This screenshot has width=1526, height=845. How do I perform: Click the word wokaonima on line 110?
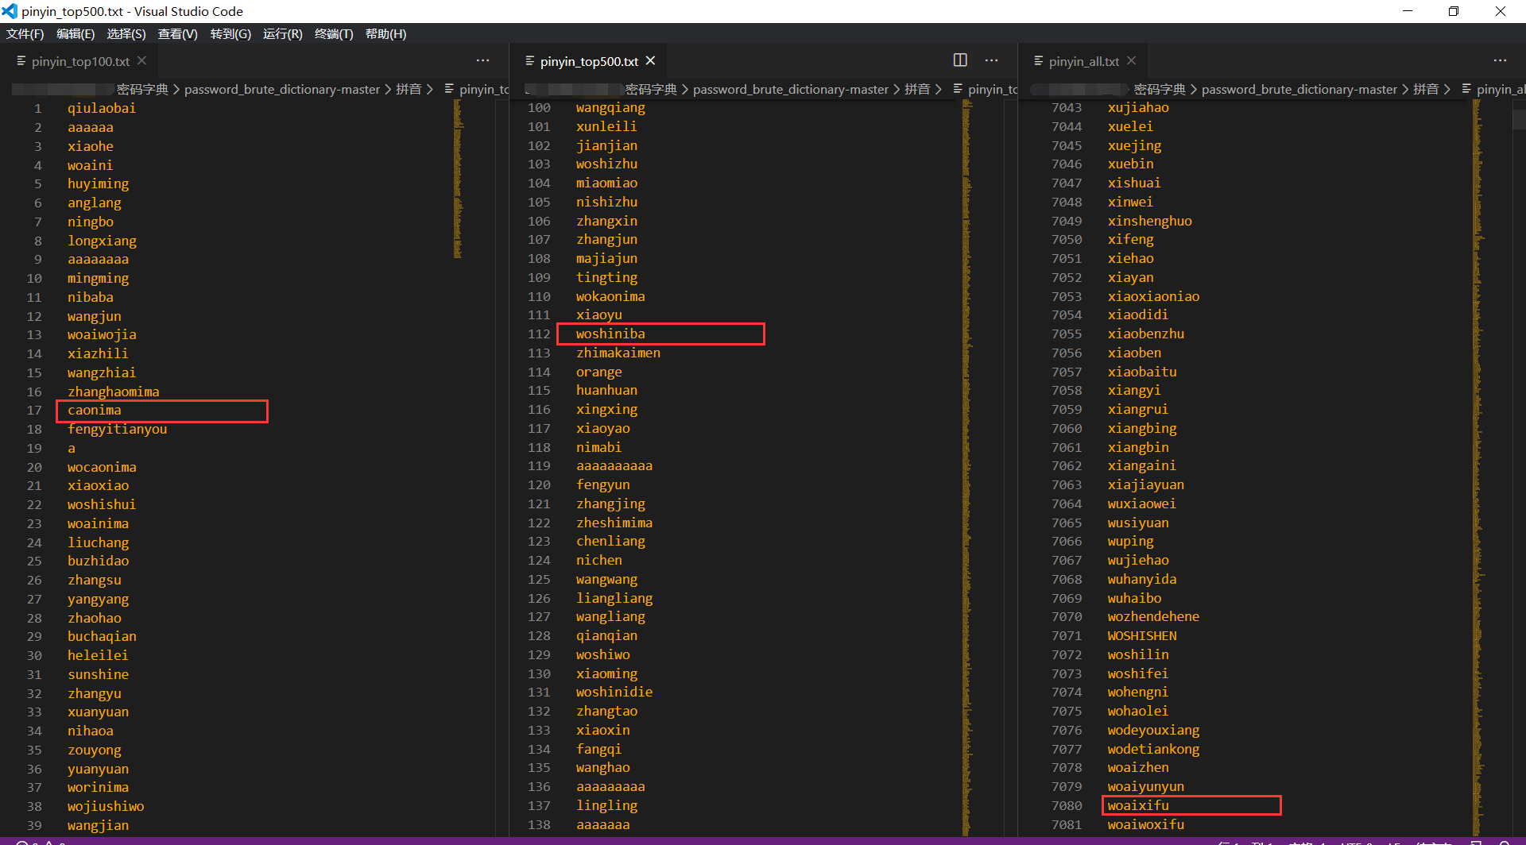click(x=610, y=297)
